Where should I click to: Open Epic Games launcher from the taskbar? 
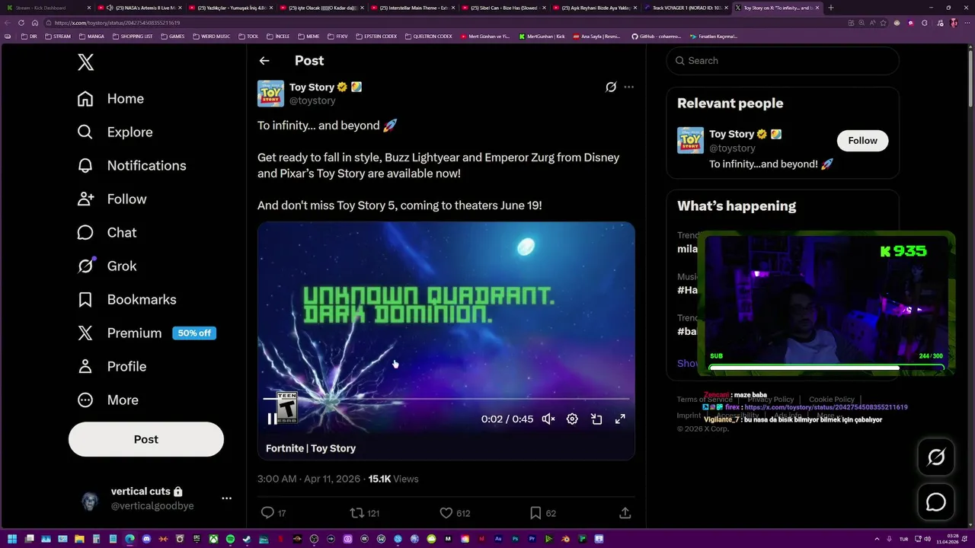click(197, 540)
